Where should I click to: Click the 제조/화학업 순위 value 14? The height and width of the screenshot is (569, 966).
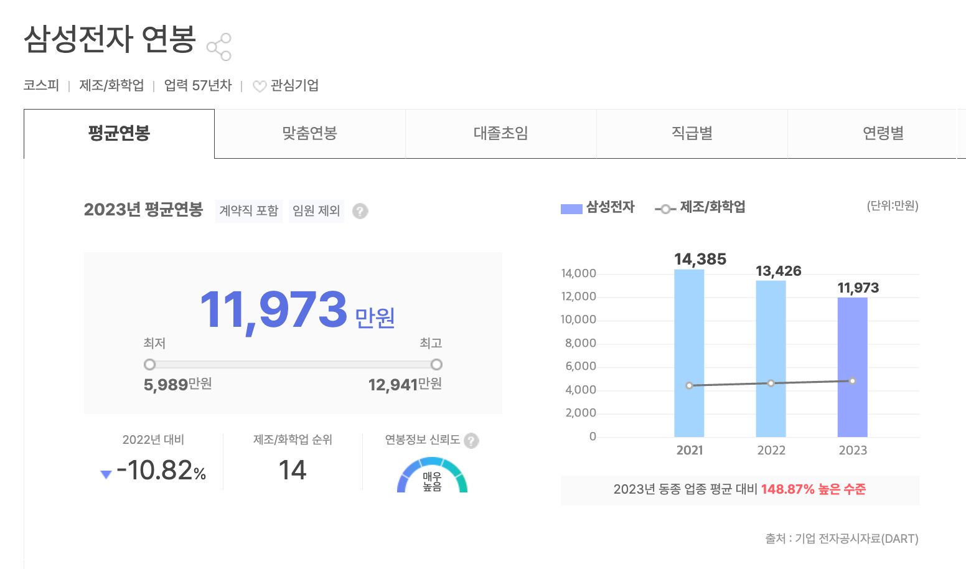293,470
